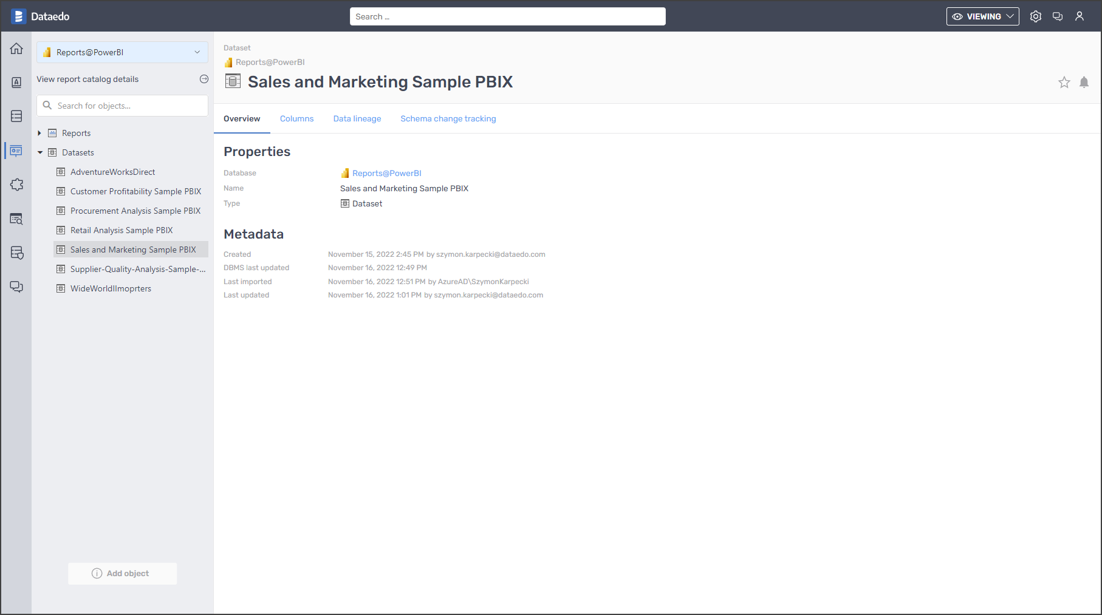Expand the Reports tree node
Screen dimensions: 1102x615
click(x=39, y=133)
